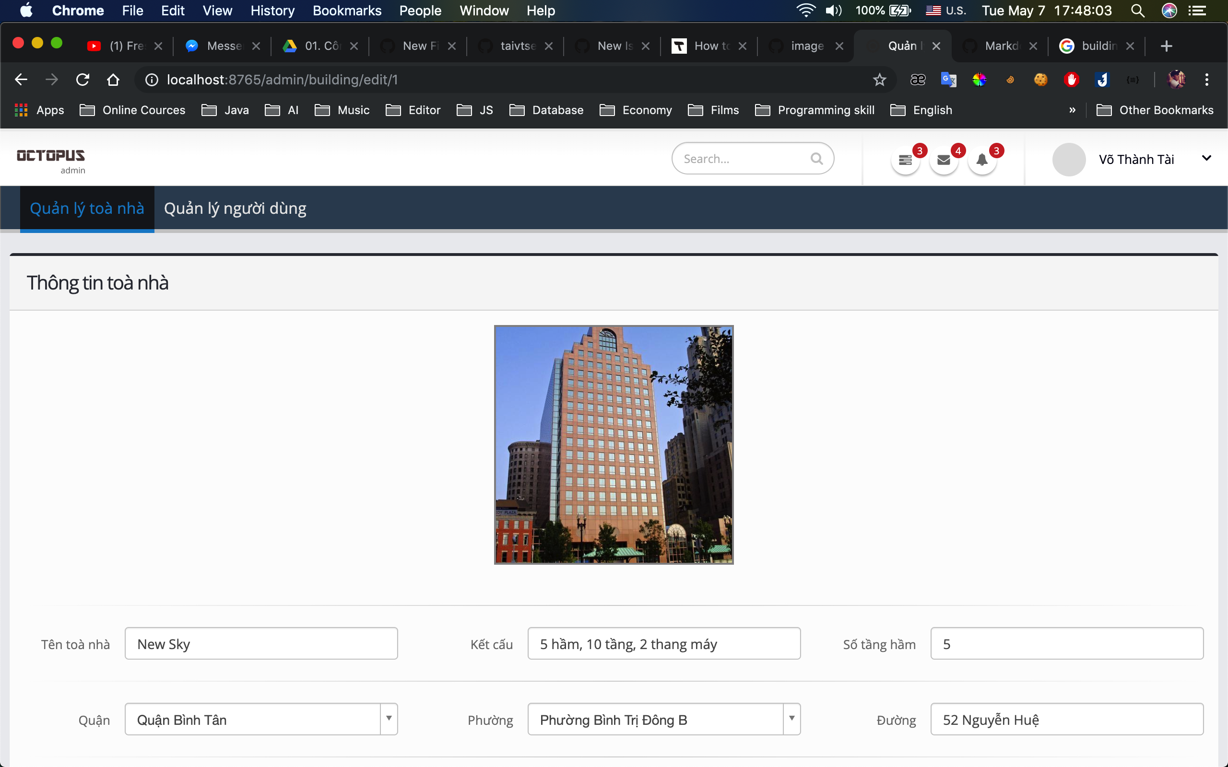Open the JSON formatter extension icon
This screenshot has height=767, width=1228.
(x=1134, y=80)
